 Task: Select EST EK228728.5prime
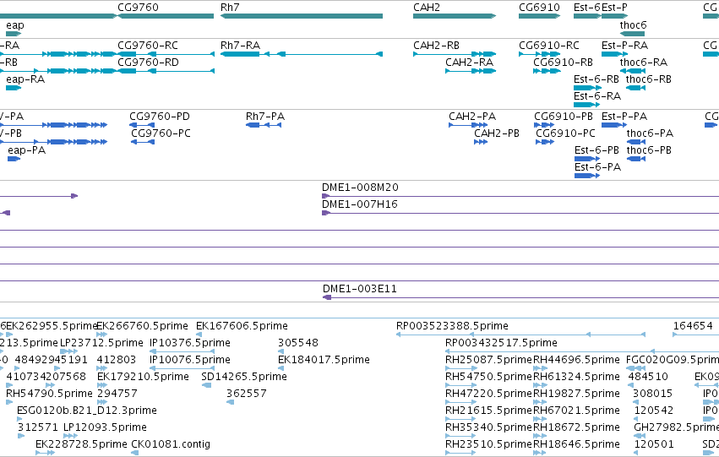point(45,454)
